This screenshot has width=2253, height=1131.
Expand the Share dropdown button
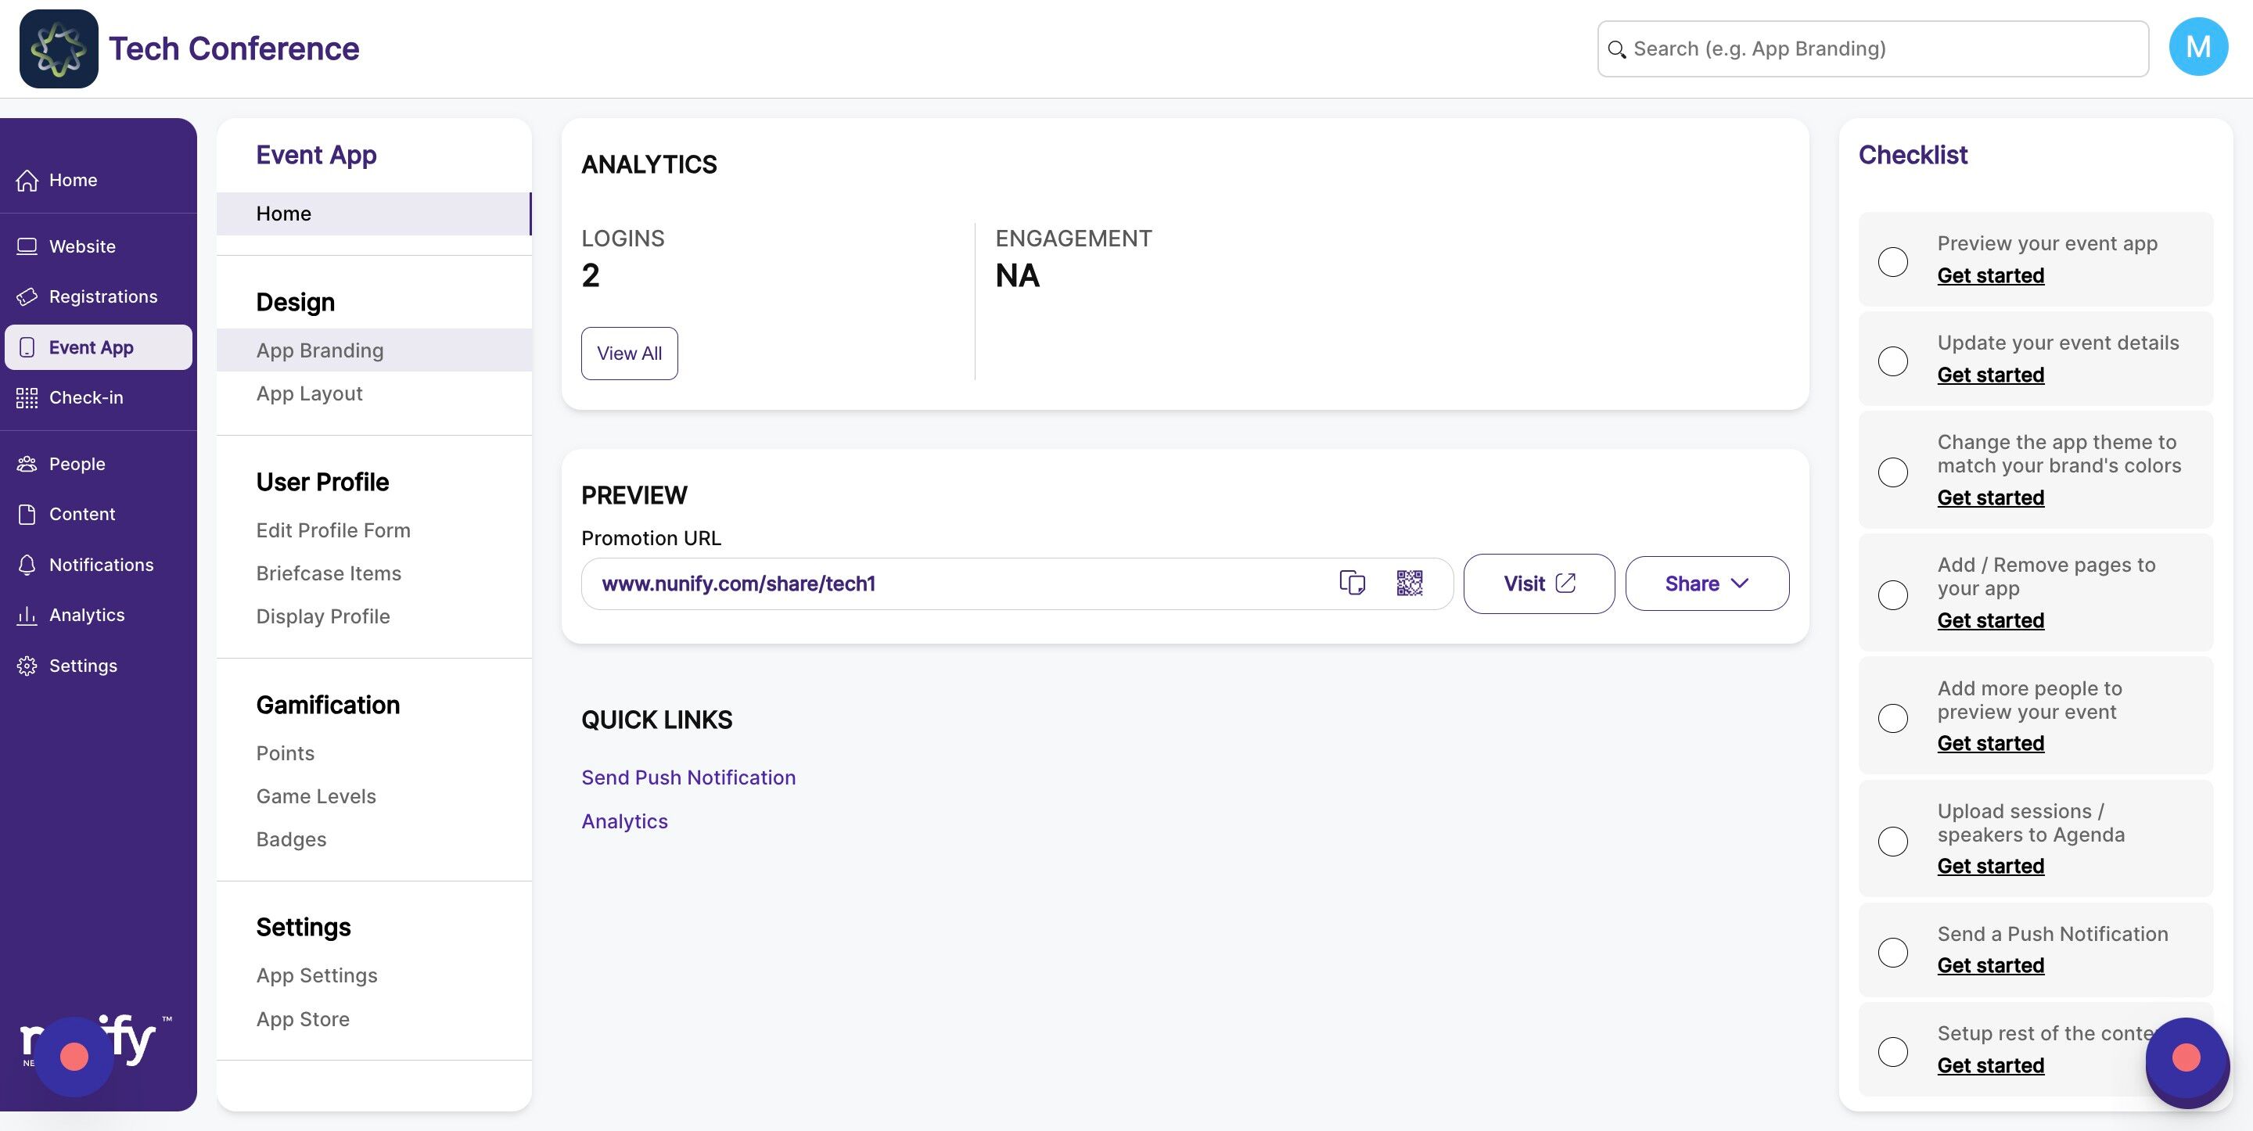1706,583
